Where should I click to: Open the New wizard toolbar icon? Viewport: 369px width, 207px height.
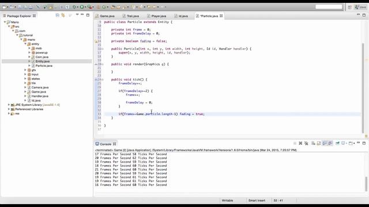(4, 7)
